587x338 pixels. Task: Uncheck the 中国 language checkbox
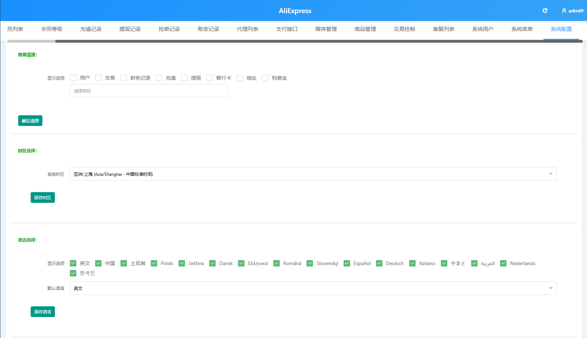click(98, 263)
